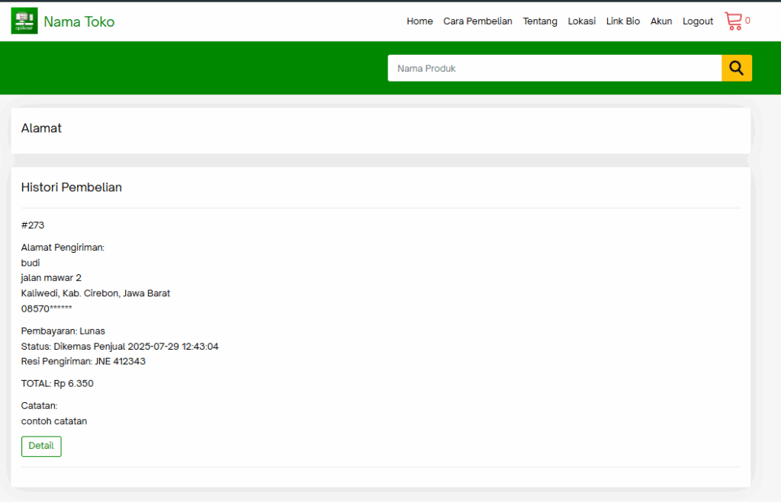Open the Cara Pembelian page
This screenshot has height=502, width=781.
(477, 21)
